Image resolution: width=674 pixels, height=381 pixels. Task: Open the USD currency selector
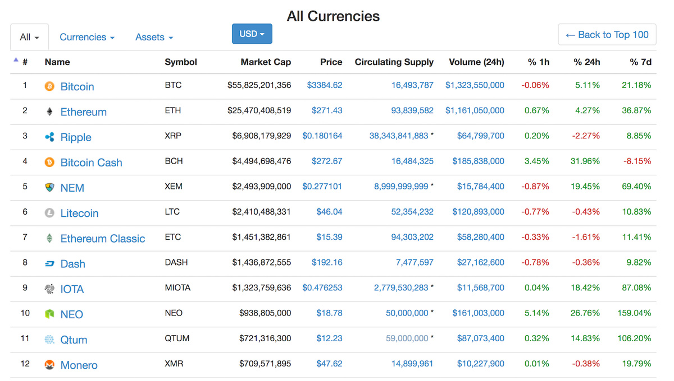[252, 34]
